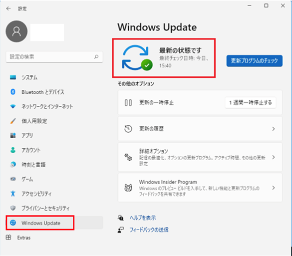Select 個人用設定 menu item
The height and width of the screenshot is (256, 292).
34,121
